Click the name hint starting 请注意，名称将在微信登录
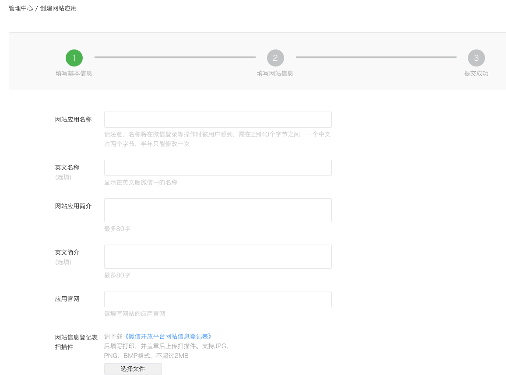Viewport: 506px width, 375px height. point(218,139)
